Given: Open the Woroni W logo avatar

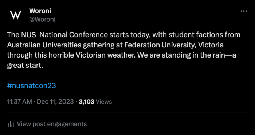Looking at the screenshot, I should tap(16, 15).
